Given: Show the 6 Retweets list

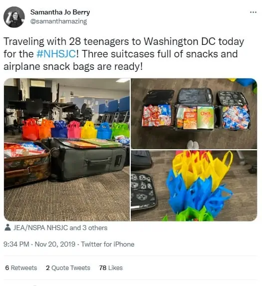Looking at the screenshot, I should 21,268.
